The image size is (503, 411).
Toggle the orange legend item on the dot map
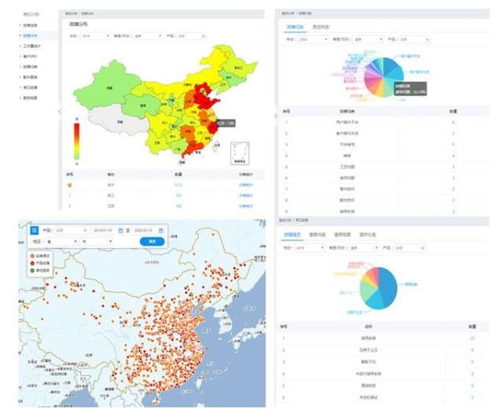tap(32, 257)
